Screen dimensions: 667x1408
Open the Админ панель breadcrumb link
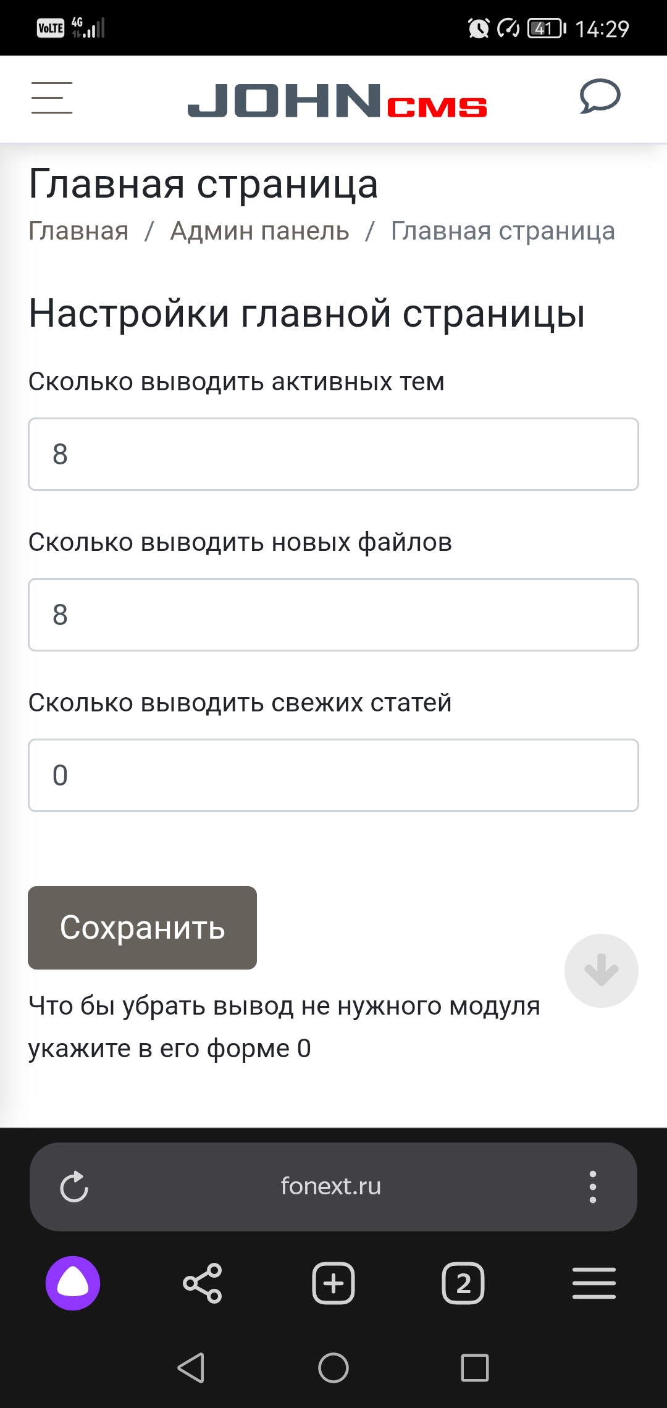[x=259, y=231]
